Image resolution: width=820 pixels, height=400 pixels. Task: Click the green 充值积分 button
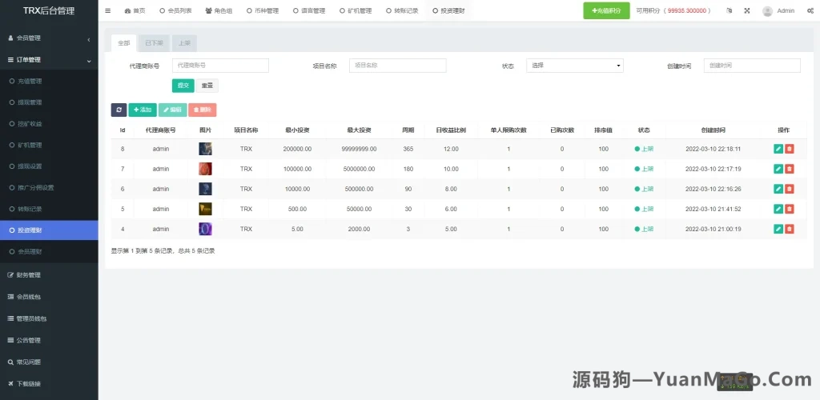pos(606,10)
